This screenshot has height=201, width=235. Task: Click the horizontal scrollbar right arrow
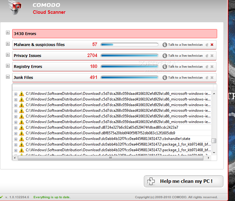click(x=208, y=158)
